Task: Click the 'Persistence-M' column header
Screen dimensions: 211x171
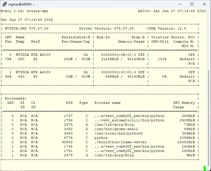Action: [x=76, y=37]
